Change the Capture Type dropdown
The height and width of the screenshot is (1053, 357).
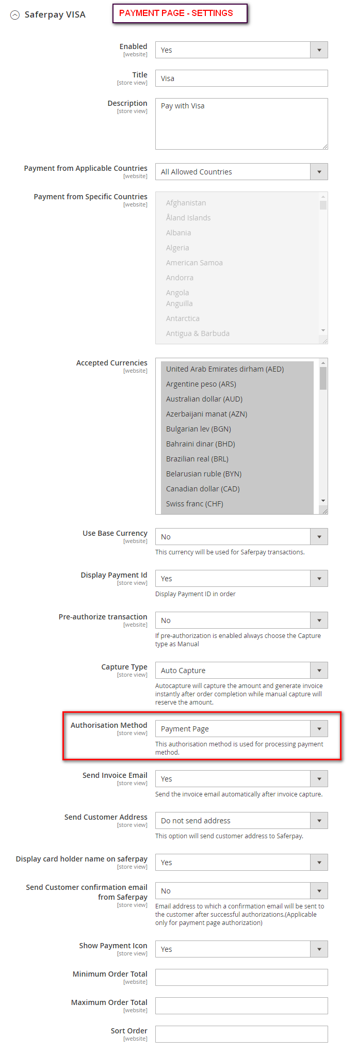(241, 671)
